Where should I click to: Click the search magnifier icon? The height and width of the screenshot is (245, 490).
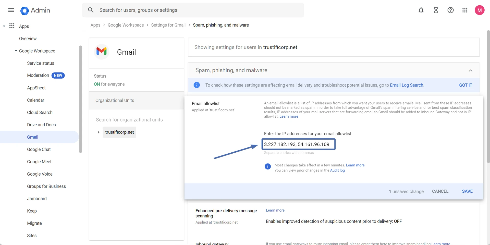[91, 10]
